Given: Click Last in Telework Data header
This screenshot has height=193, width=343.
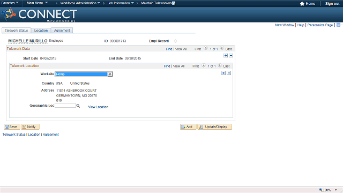Looking at the screenshot, I should pyautogui.click(x=229, y=49).
